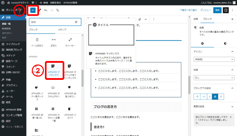Switch to the ブロック tab in inserter

[x=33, y=30]
